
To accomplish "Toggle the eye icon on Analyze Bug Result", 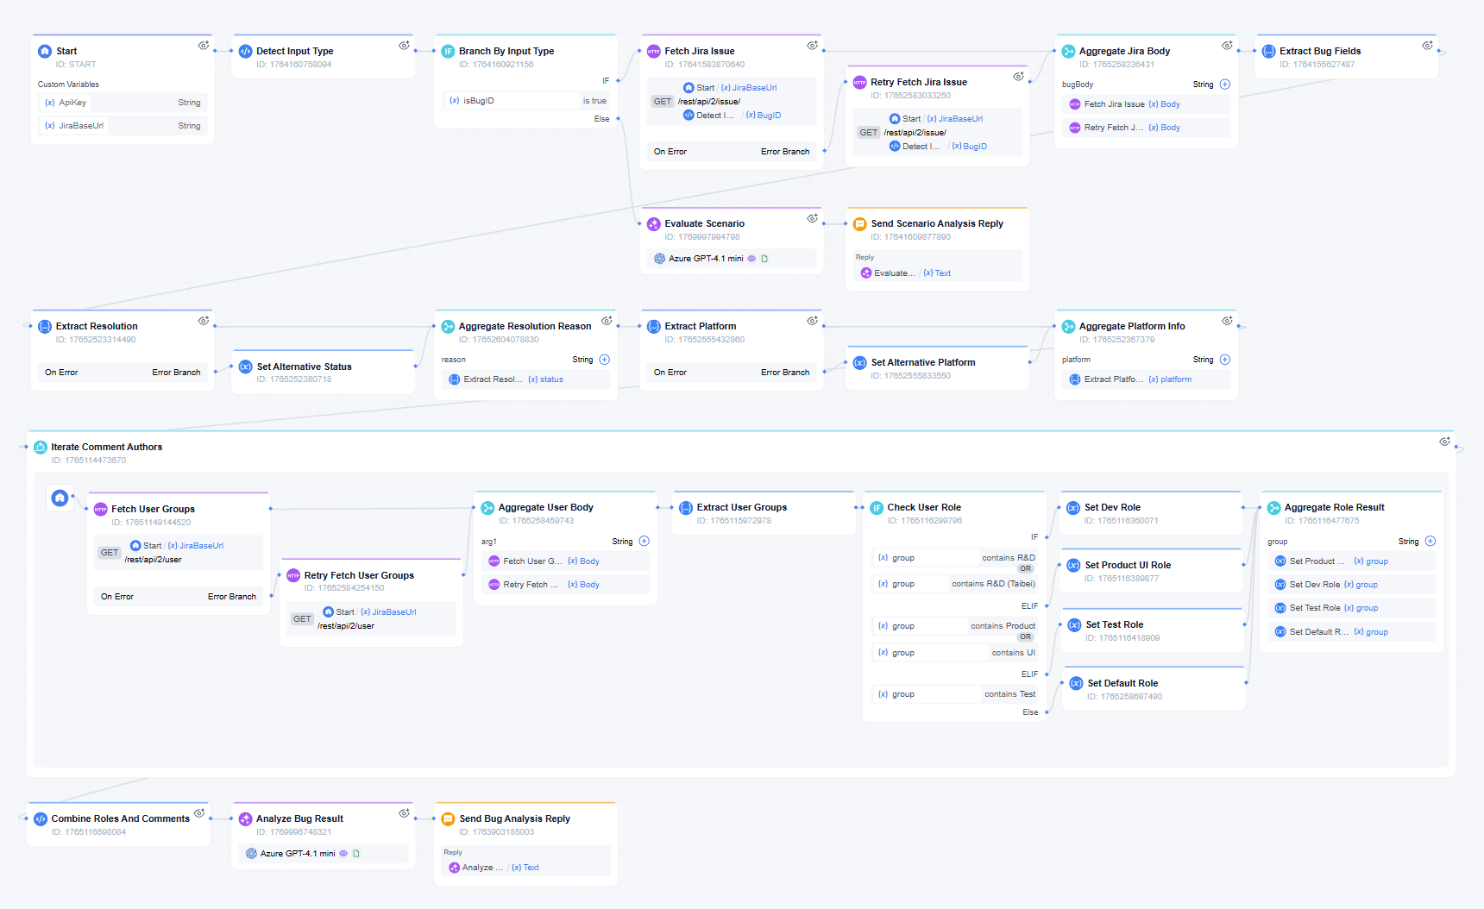I will click(x=404, y=813).
